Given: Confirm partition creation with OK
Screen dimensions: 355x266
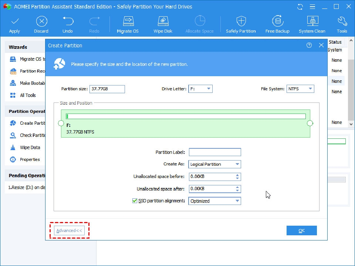Looking at the screenshot, I should [301, 230].
